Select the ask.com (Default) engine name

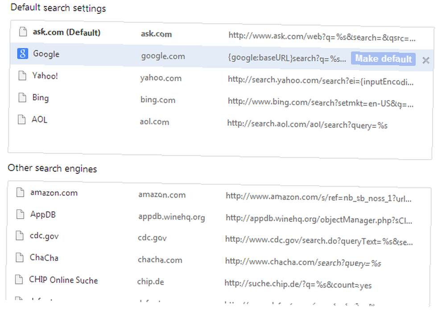click(66, 33)
